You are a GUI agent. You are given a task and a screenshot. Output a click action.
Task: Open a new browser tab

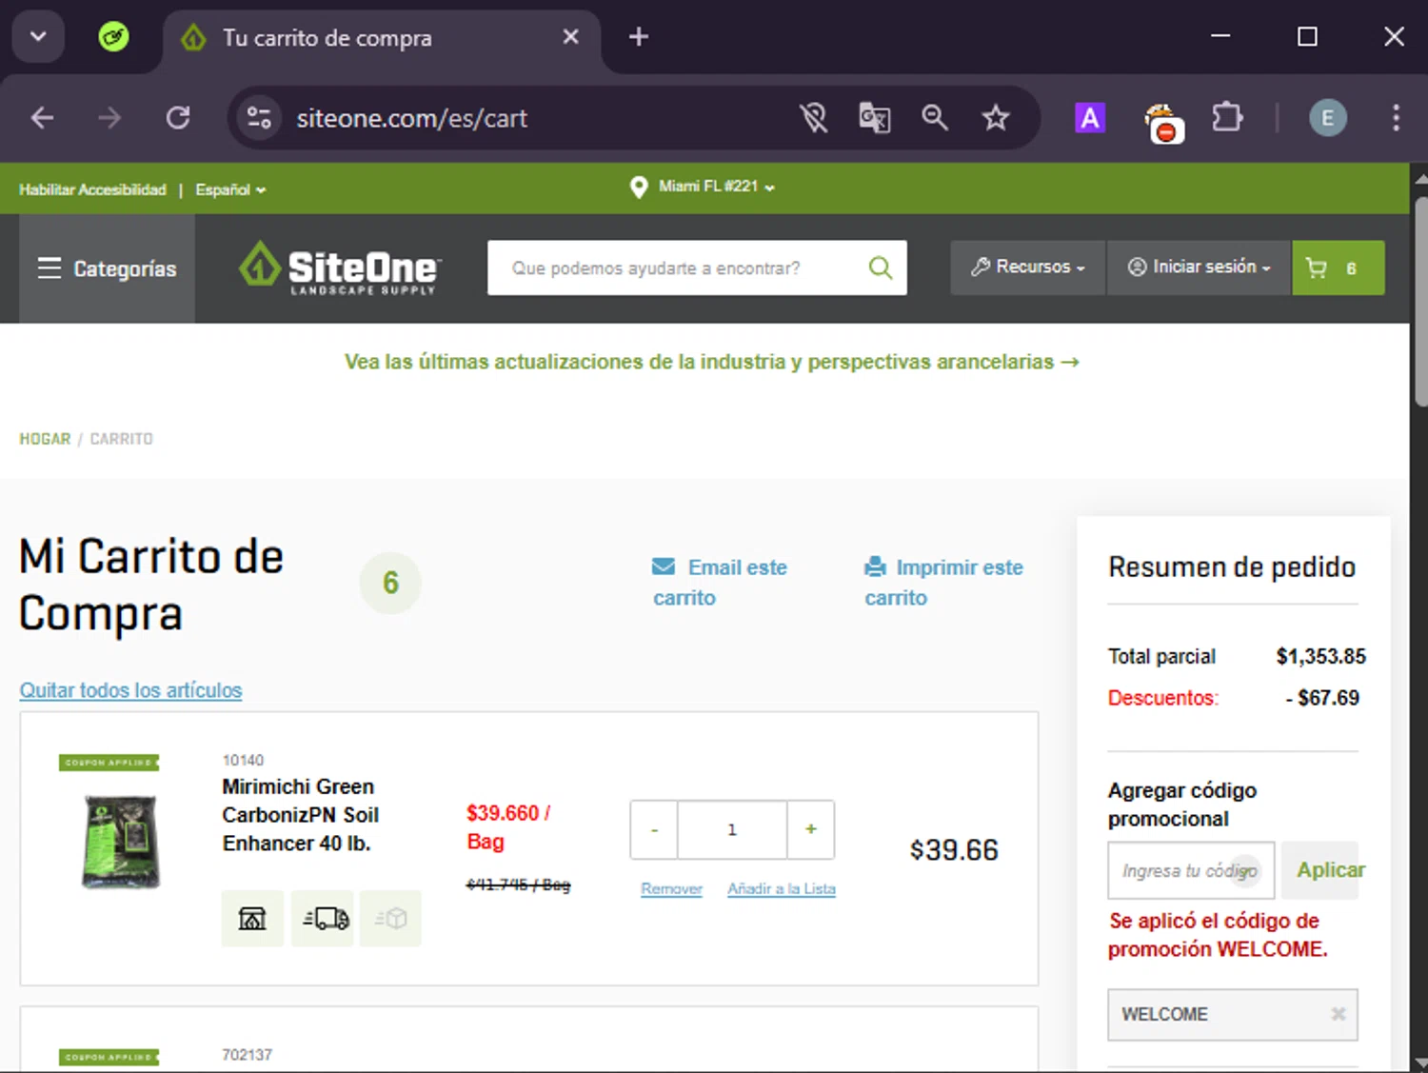tap(639, 37)
